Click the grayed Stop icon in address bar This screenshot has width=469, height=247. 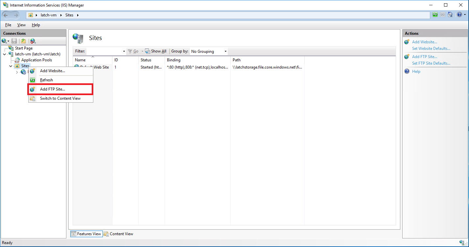pos(443,15)
